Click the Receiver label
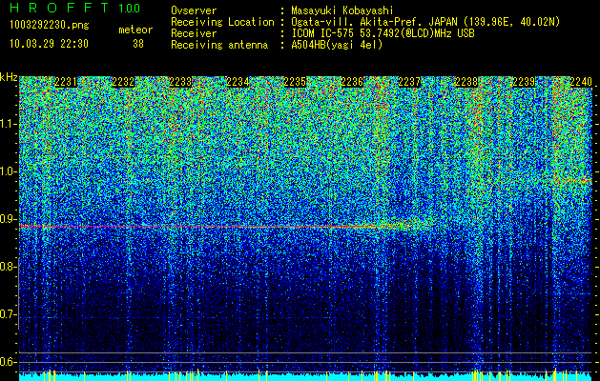This screenshot has width=600, height=381. [x=194, y=33]
